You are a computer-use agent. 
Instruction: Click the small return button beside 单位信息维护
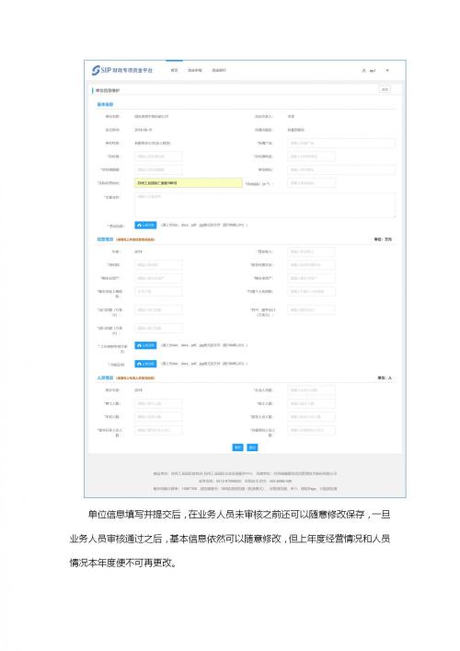pyautogui.click(x=385, y=89)
